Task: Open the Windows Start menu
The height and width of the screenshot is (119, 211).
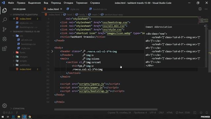Action: (x=3, y=117)
